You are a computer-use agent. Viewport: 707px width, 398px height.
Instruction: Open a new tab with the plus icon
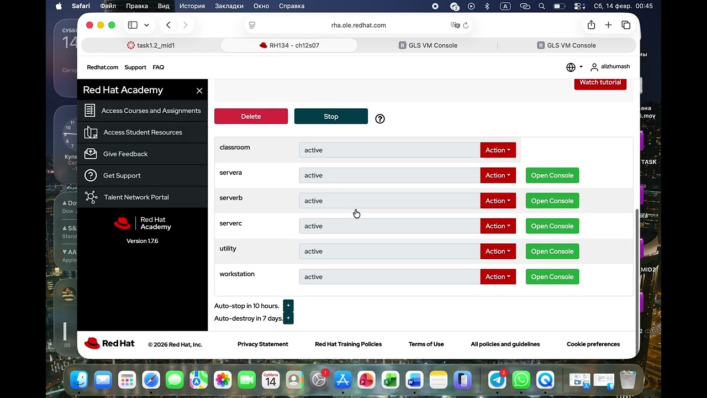coord(608,25)
